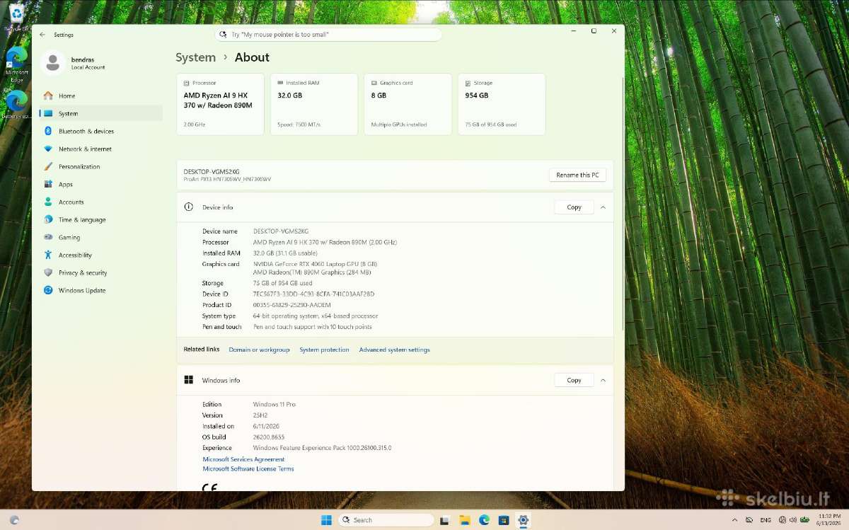This screenshot has height=530, width=849.
Task: Click '64-bit operating system, x64-based processor' text
Action: tap(316, 316)
